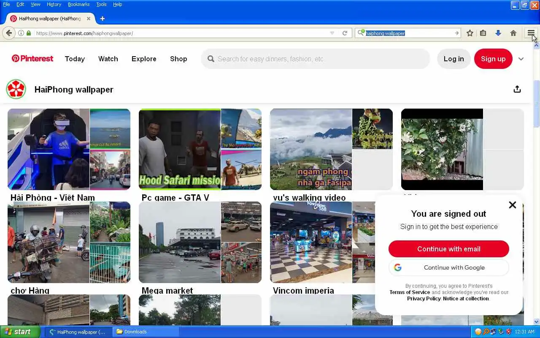Click the red security shield tray icon
The width and height of the screenshot is (540, 338).
pyautogui.click(x=508, y=332)
